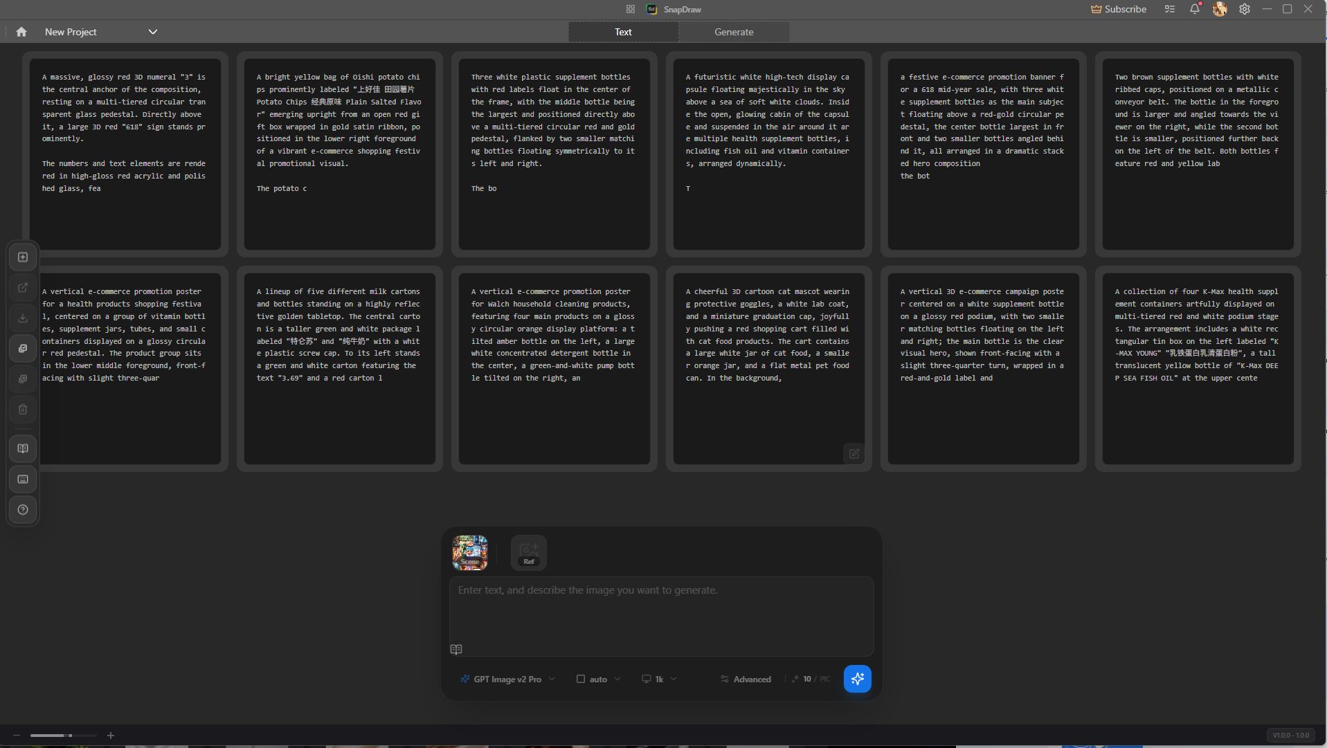Open the task list icon in the title bar
1327x748 pixels.
[x=1170, y=9]
